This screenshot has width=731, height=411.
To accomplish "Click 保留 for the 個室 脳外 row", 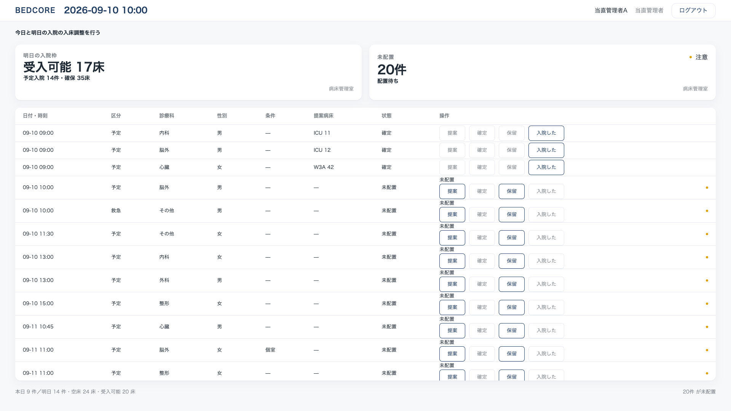I will click(511, 354).
